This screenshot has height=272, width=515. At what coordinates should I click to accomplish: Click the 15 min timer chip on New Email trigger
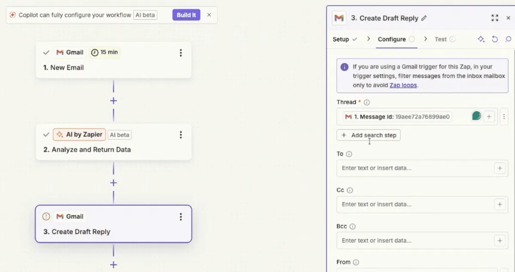coord(104,52)
